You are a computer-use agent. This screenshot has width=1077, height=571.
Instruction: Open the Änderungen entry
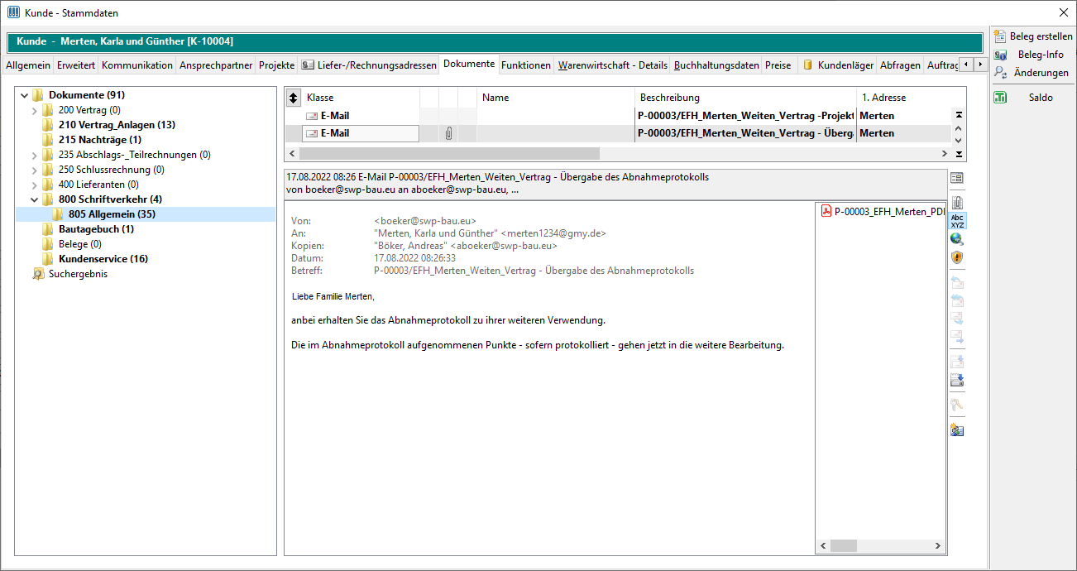tap(1041, 73)
